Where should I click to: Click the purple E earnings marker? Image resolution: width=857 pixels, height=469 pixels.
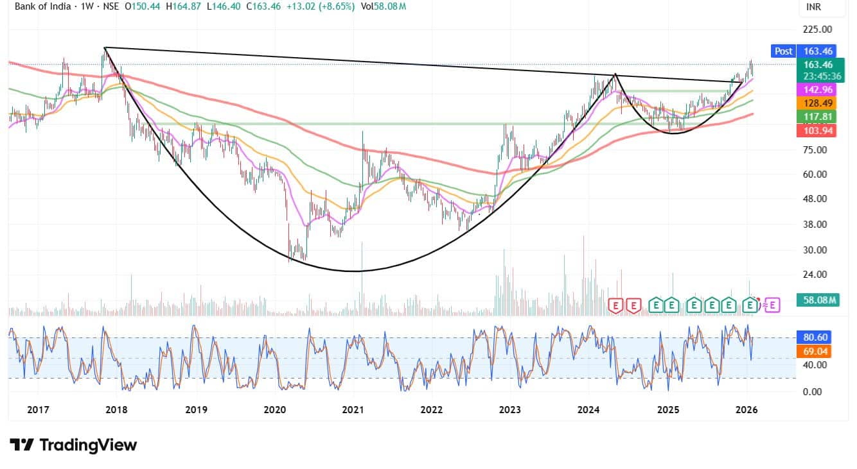point(772,305)
